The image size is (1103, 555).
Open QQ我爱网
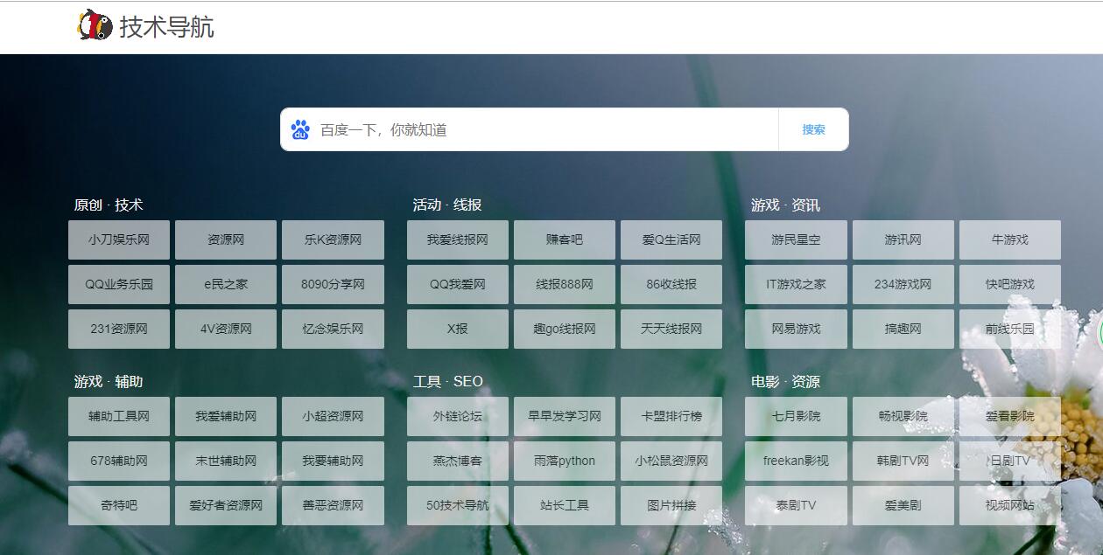click(458, 284)
